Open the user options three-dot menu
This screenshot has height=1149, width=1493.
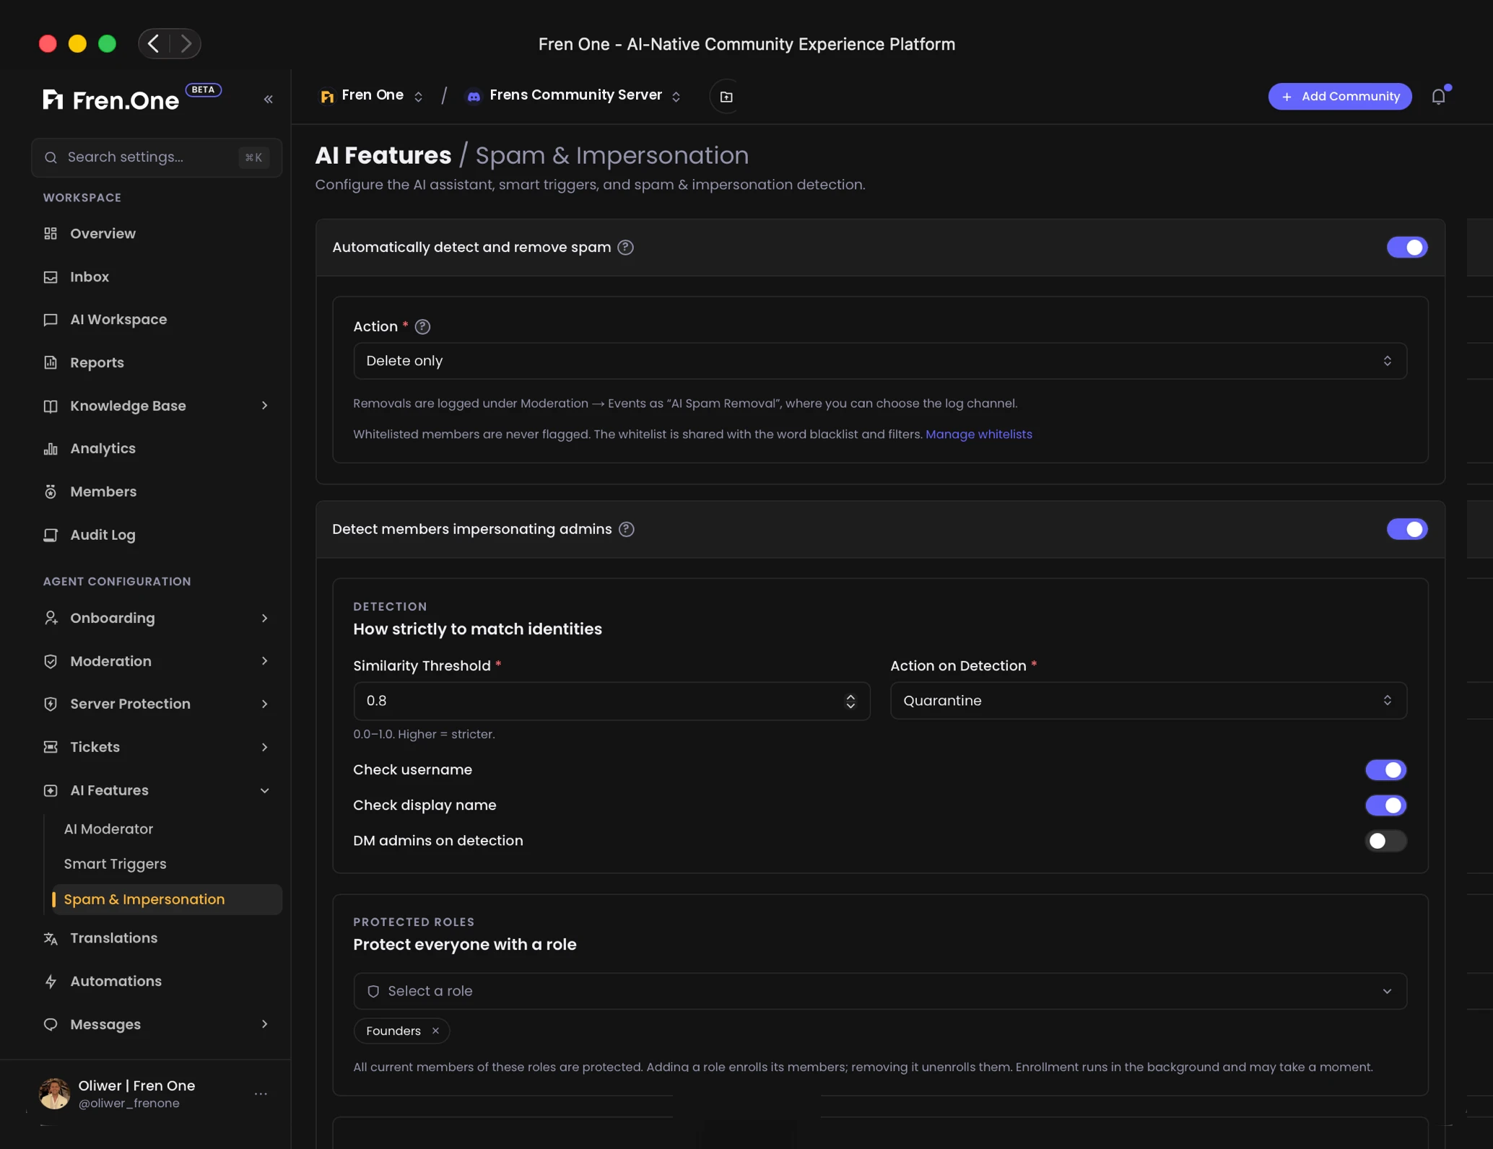(x=261, y=1093)
